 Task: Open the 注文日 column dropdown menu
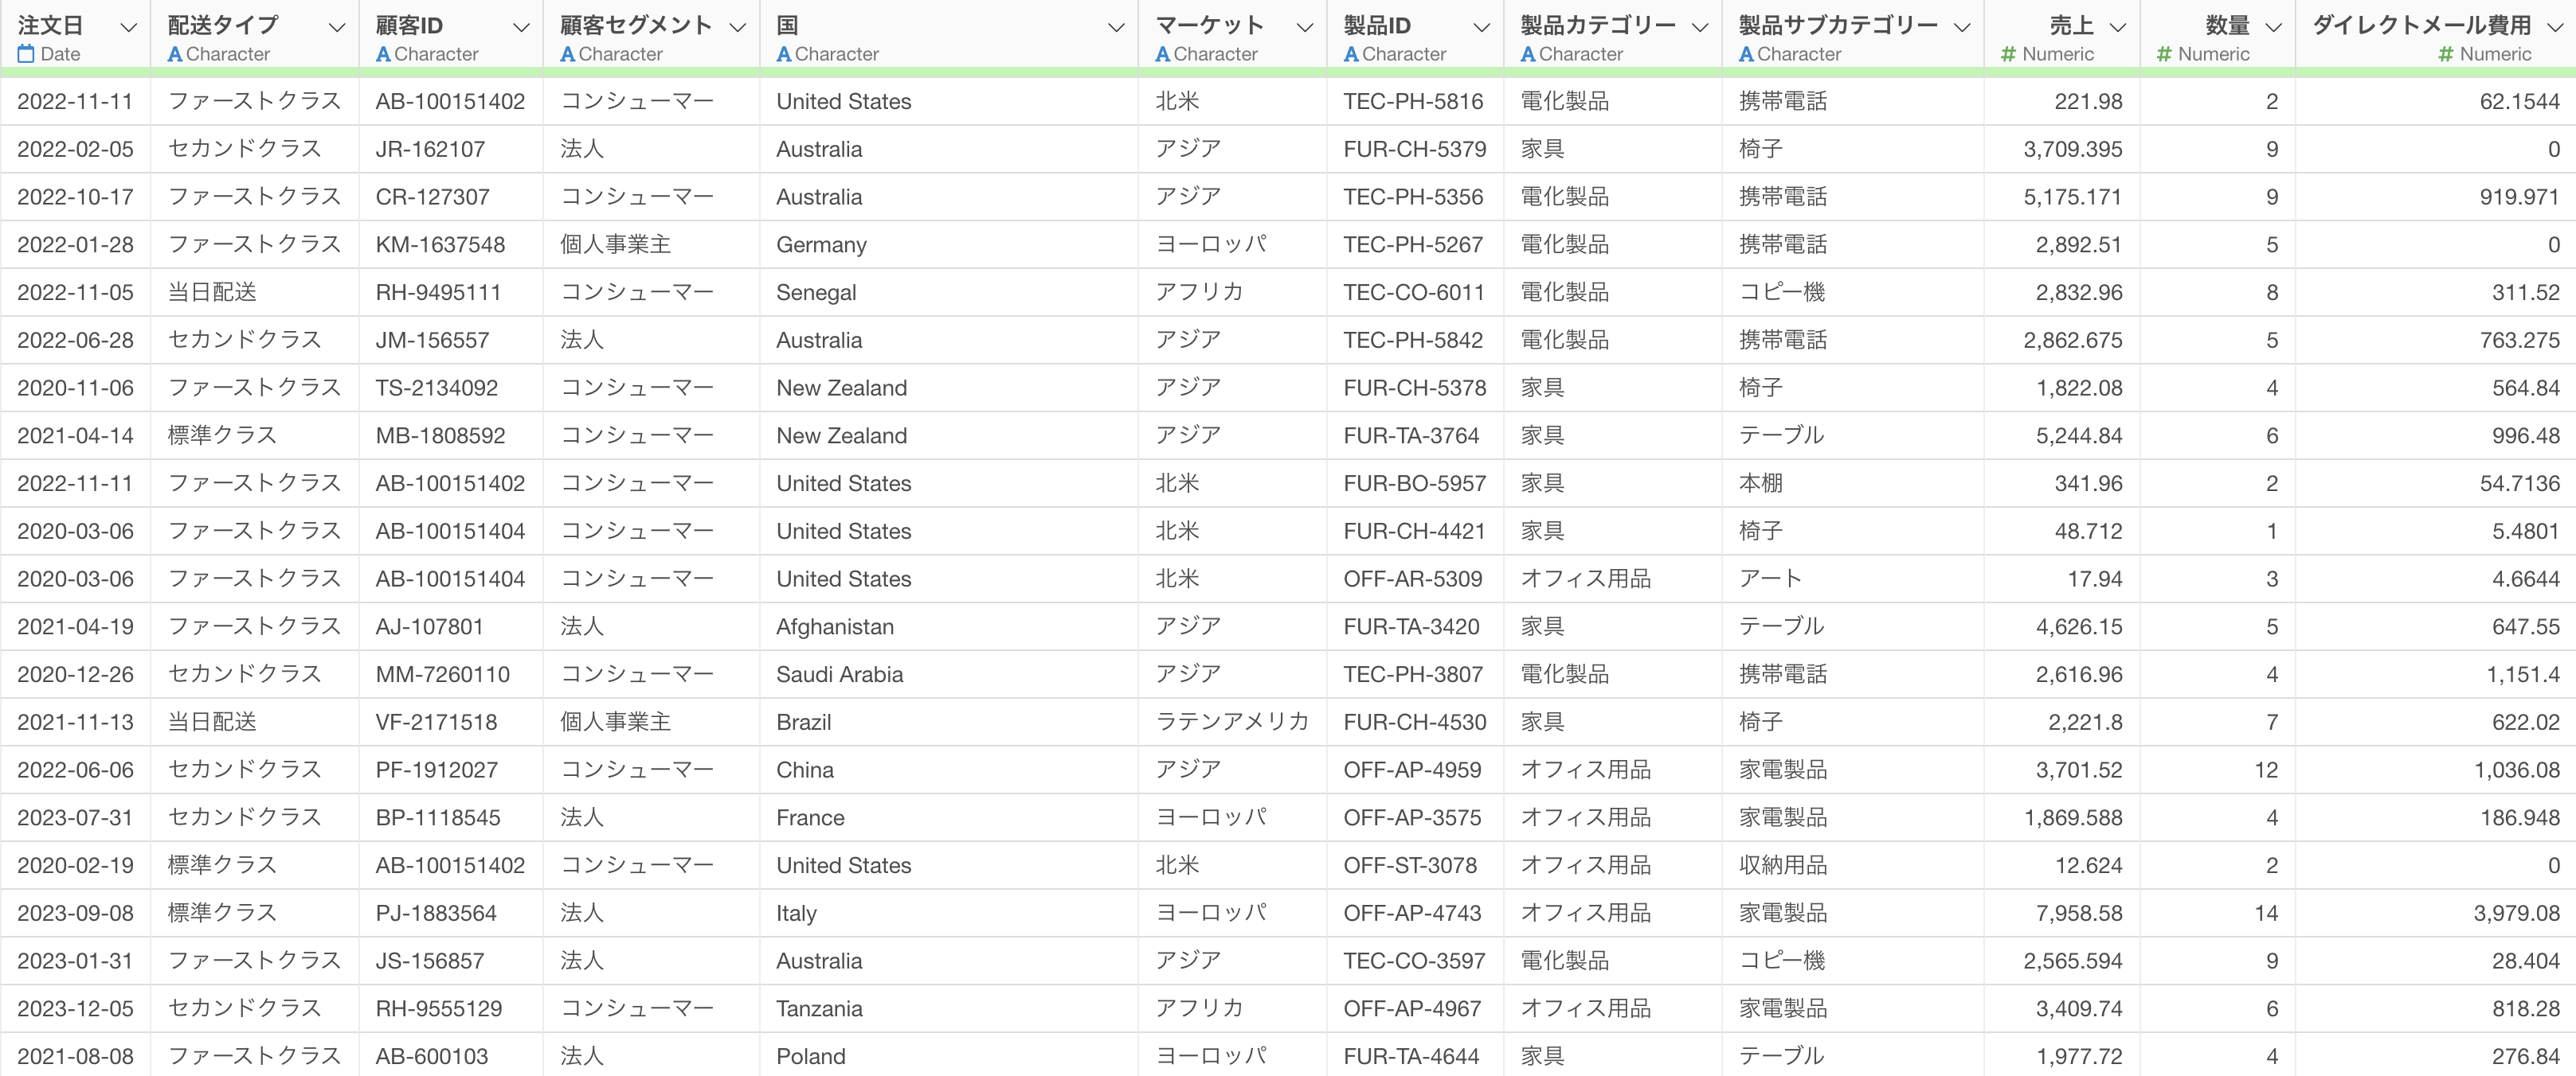(128, 27)
